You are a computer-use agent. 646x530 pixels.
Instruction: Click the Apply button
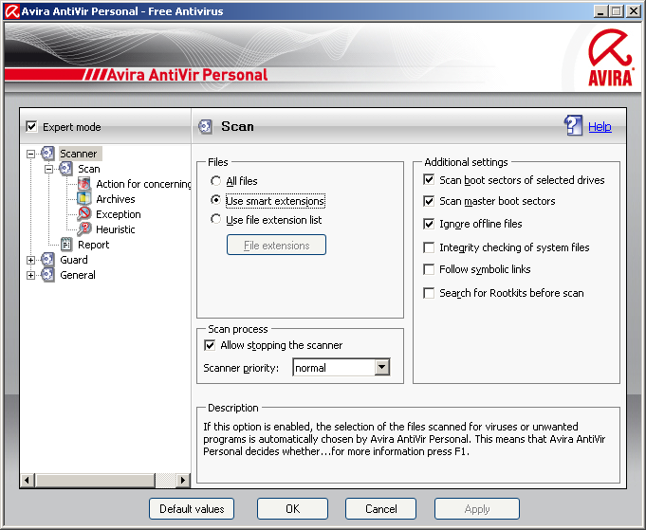click(x=477, y=509)
